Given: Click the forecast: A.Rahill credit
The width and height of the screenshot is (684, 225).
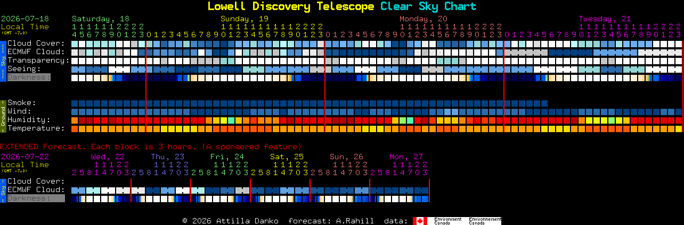Looking at the screenshot, I should 331,221.
